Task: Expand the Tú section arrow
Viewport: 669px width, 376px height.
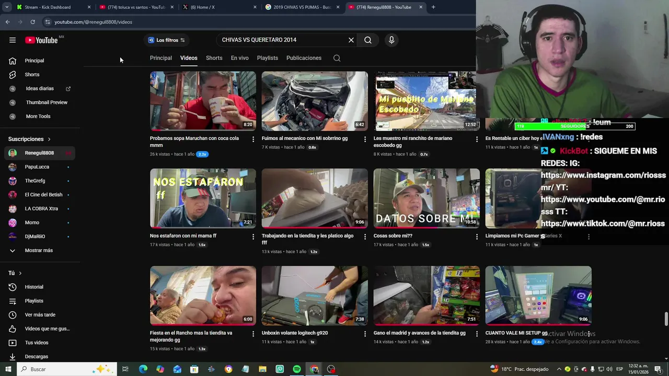Action: coord(20,273)
